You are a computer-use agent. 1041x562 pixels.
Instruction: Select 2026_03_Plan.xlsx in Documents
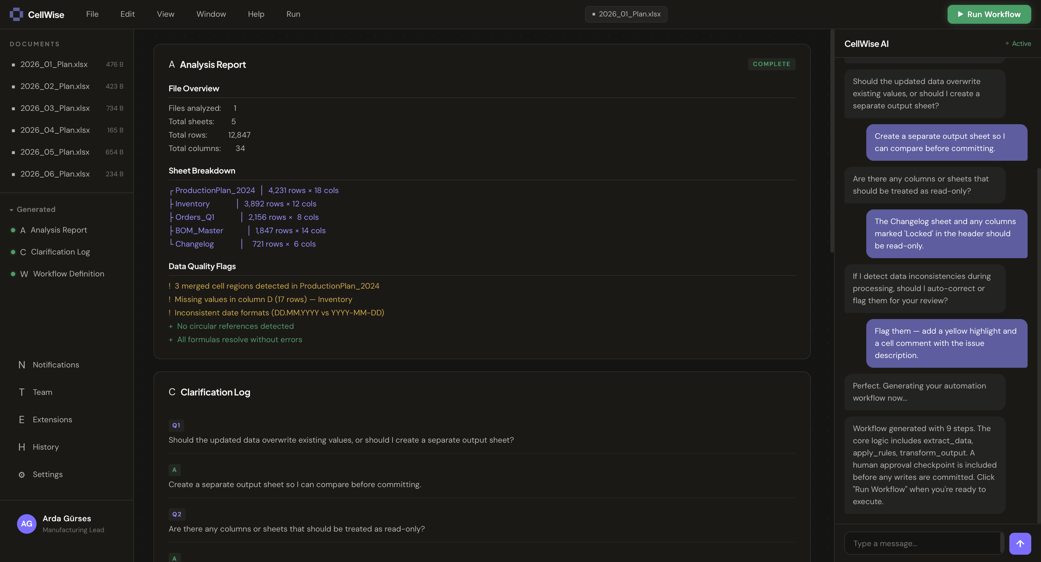click(x=55, y=108)
